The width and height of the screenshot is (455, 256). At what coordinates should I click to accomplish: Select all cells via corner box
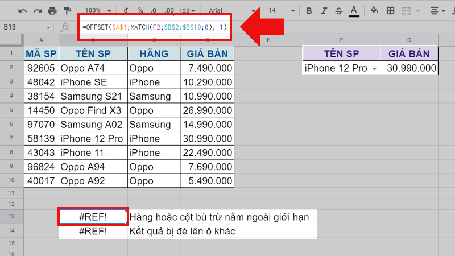pyautogui.click(x=11, y=40)
